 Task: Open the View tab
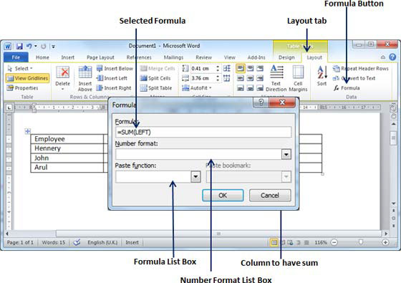(x=229, y=57)
